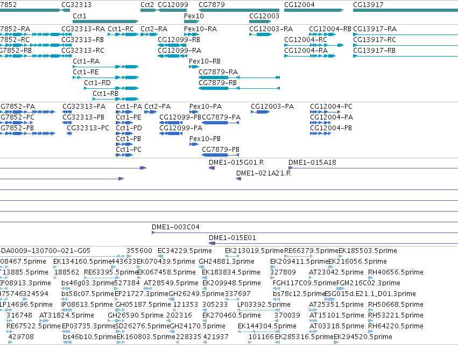
Task: Click the CG12099 gene label
Action: point(173,5)
